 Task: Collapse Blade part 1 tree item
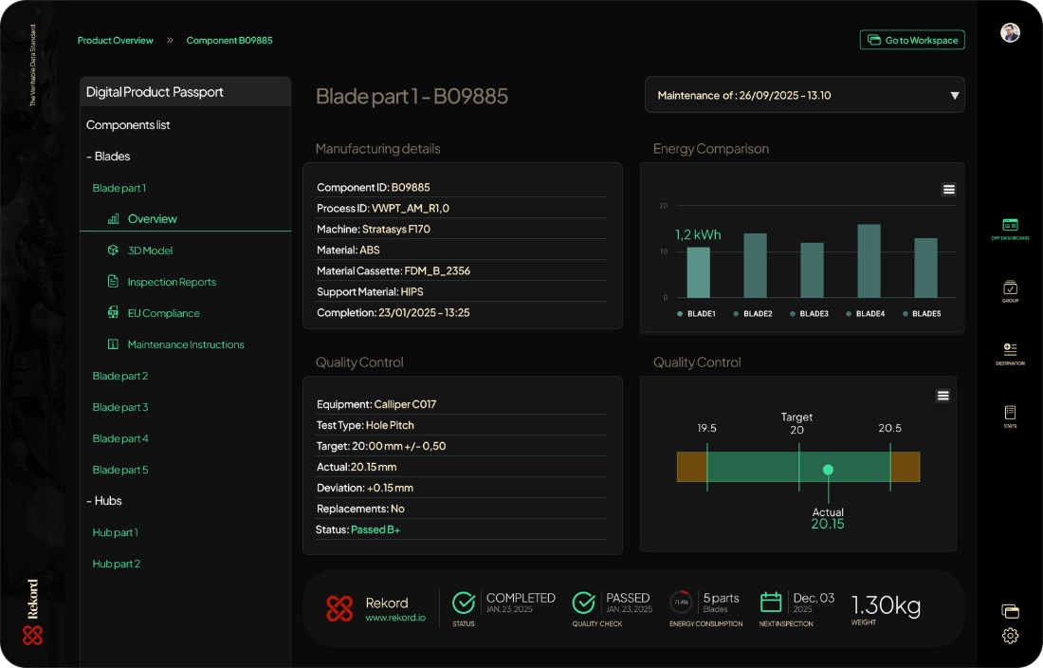point(119,188)
